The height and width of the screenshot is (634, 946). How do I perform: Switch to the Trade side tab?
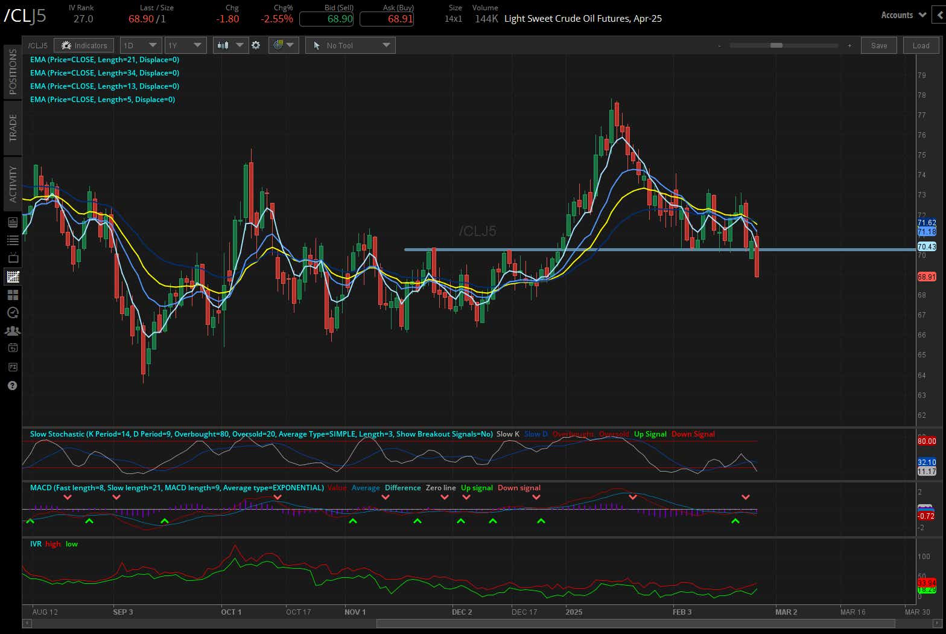click(13, 127)
